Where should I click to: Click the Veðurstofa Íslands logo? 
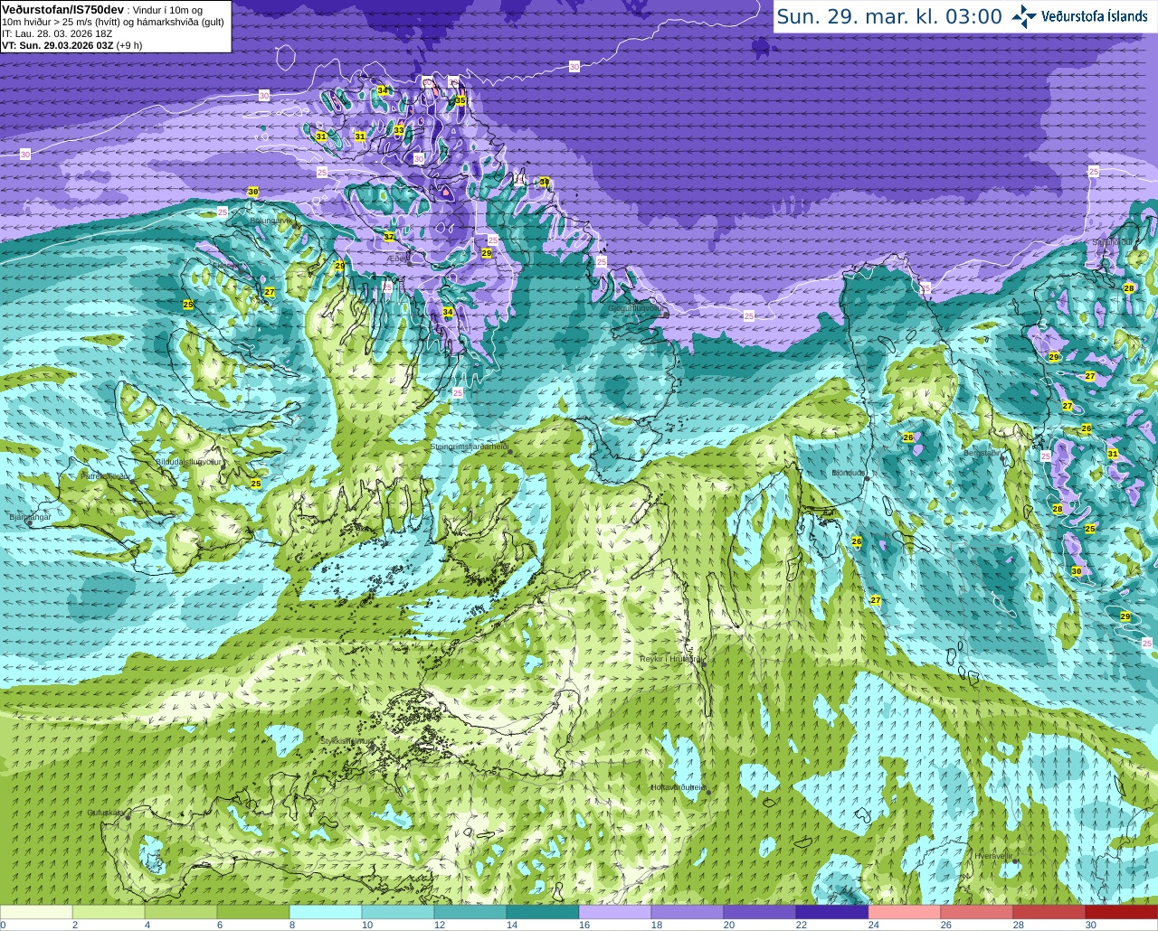(1079, 16)
